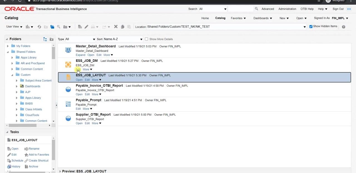Expand the My Folders tree node
356x173 pixels.
point(8,46)
